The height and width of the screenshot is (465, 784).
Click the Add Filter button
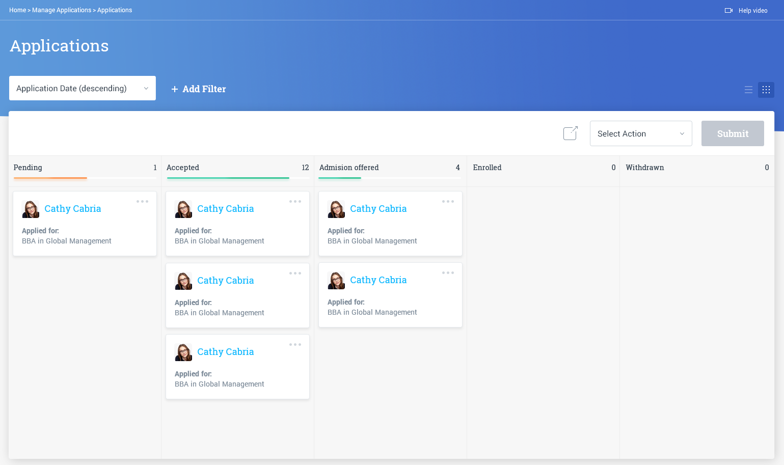tap(199, 89)
